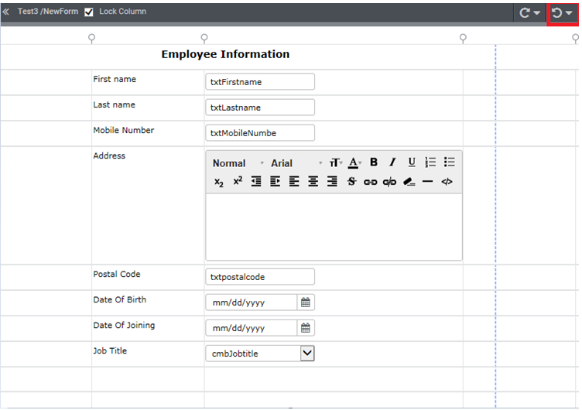This screenshot has height=410, width=582.
Task: Click the Bold icon in Address editor
Action: coord(374,162)
